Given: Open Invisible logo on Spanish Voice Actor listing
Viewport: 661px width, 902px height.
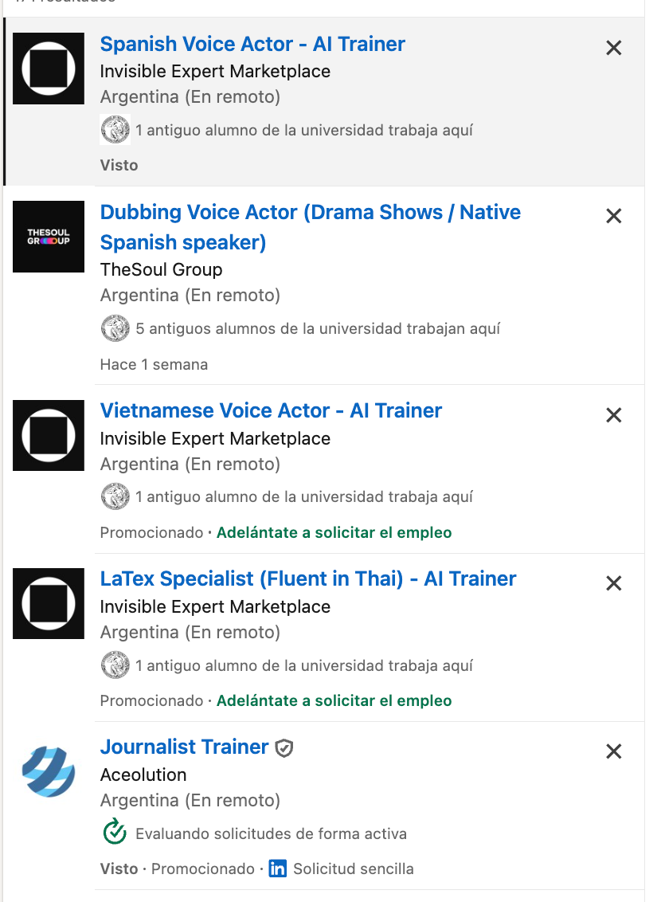Looking at the screenshot, I should (x=49, y=69).
